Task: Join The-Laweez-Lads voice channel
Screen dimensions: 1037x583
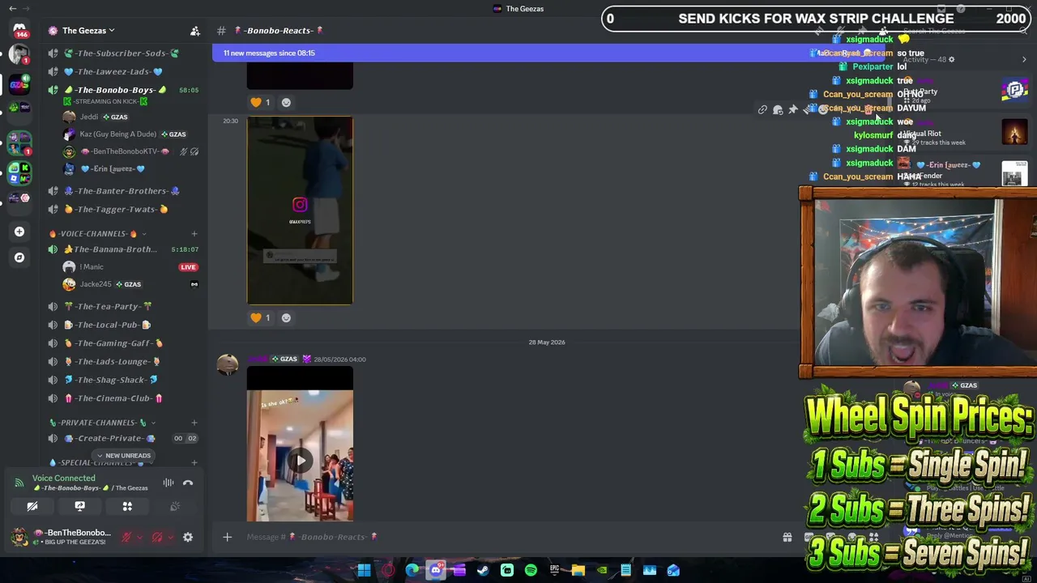Action: click(x=122, y=72)
